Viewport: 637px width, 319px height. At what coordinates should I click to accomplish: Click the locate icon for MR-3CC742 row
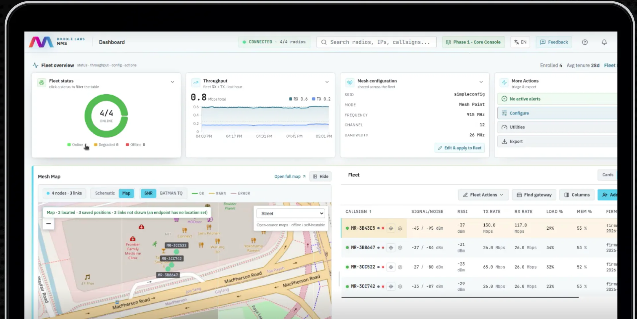[391, 286]
